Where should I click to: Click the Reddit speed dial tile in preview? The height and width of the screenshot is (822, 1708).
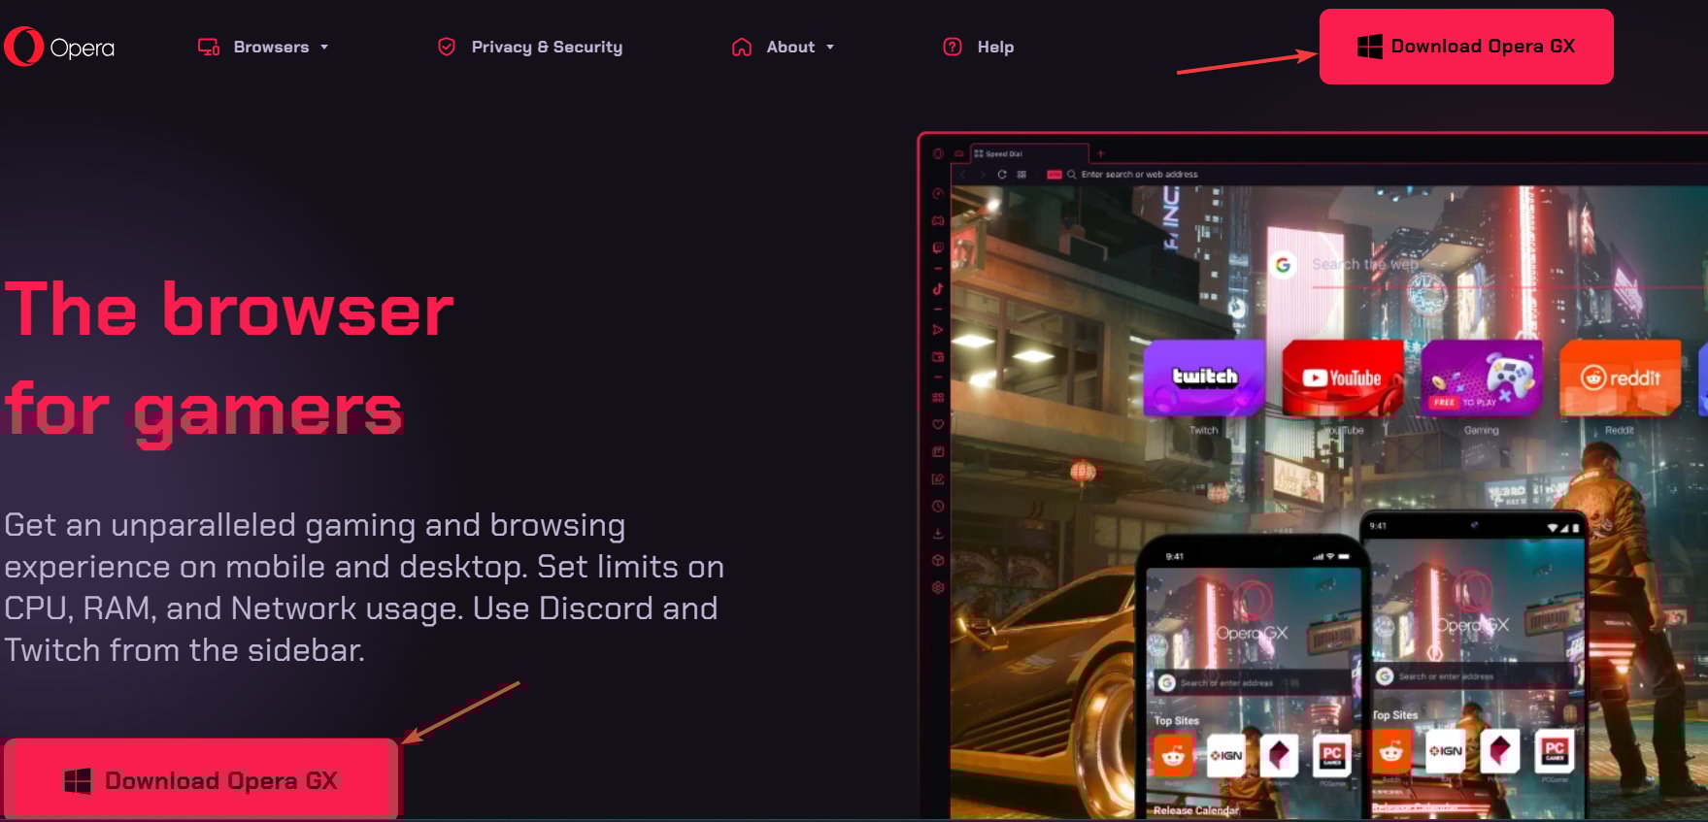(1620, 378)
